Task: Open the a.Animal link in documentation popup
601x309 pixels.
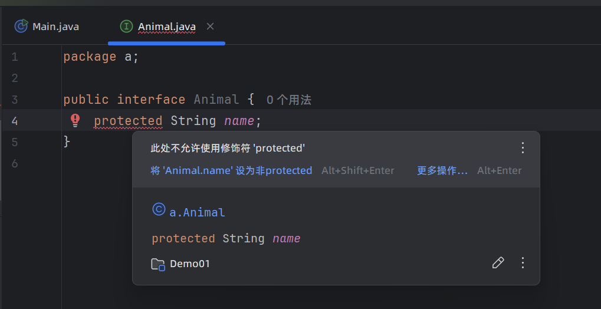Action: [197, 212]
